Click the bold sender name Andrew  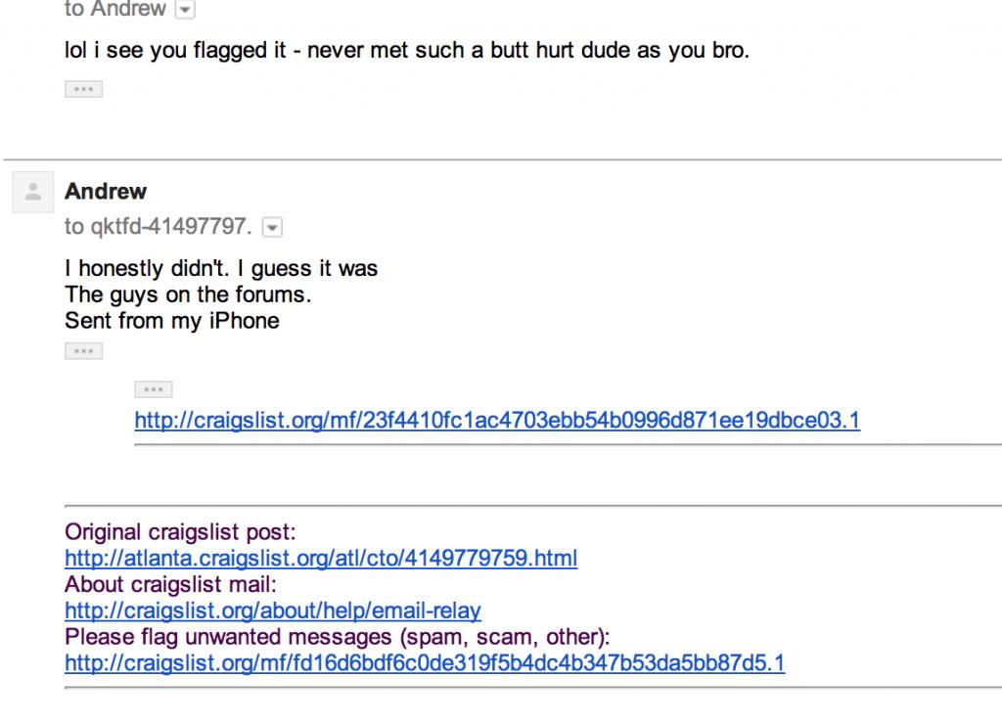tap(106, 191)
